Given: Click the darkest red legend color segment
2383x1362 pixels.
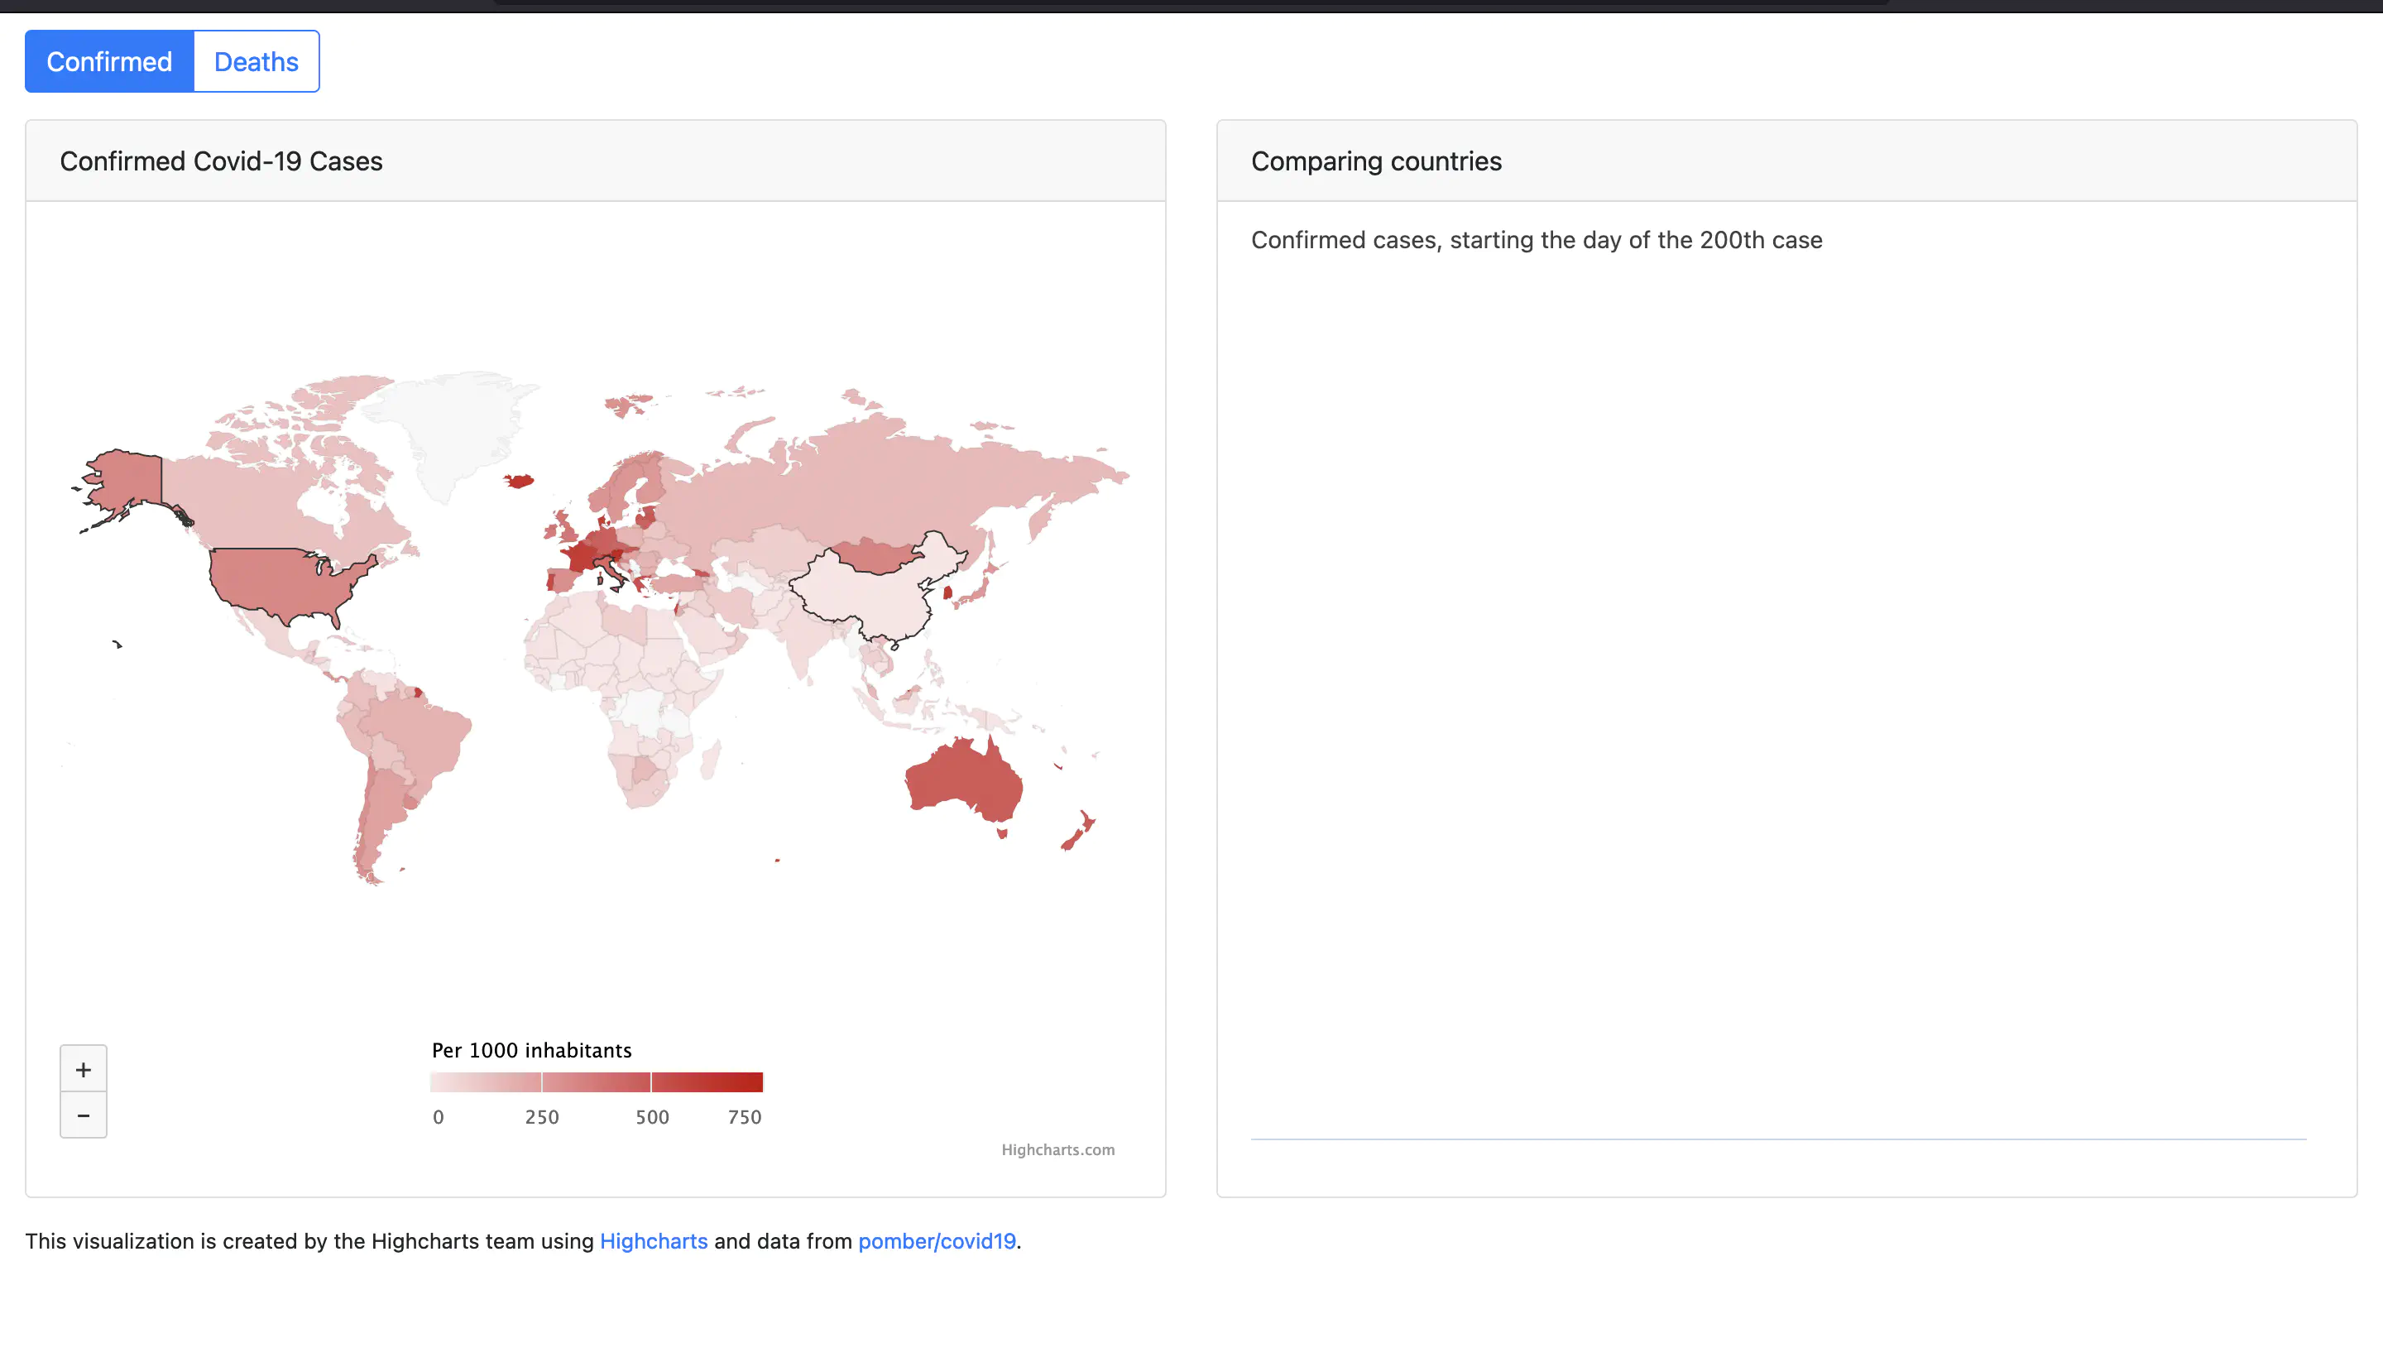Looking at the screenshot, I should (x=707, y=1082).
